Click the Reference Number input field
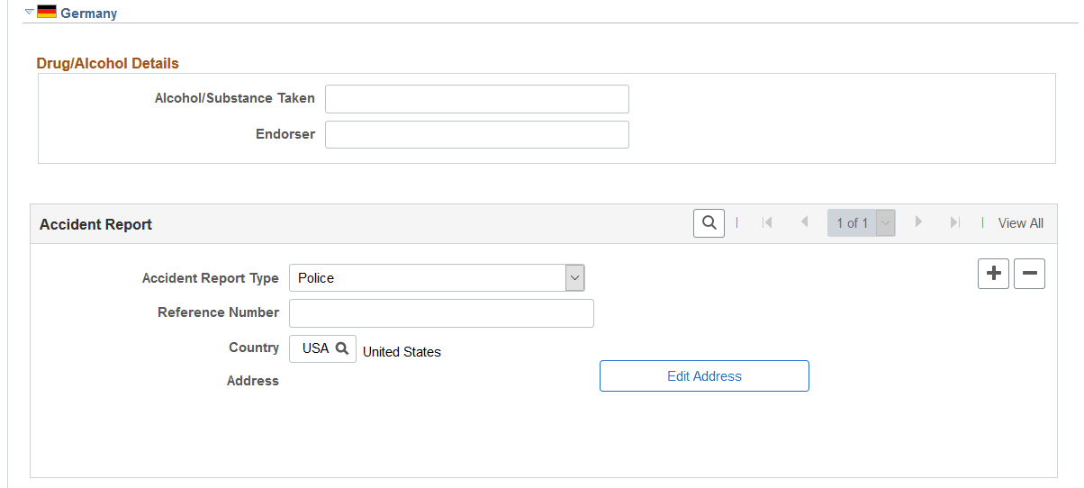This screenshot has width=1084, height=488. (x=441, y=313)
